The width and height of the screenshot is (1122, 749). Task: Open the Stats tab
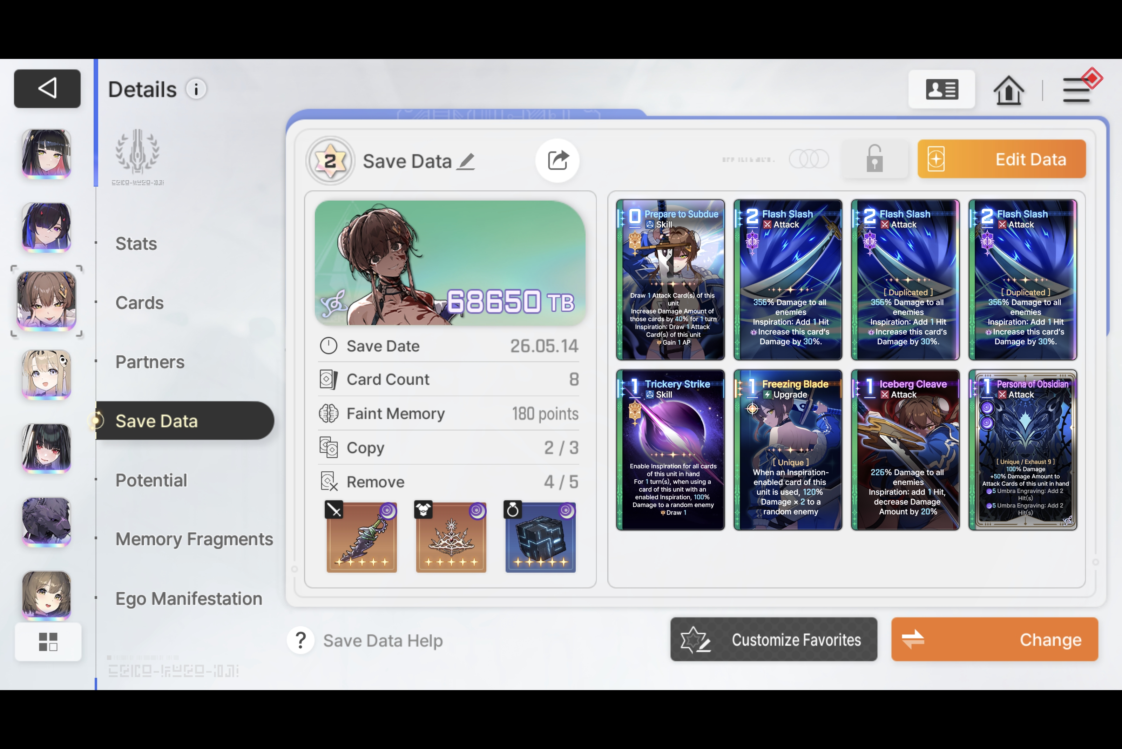[x=136, y=244]
